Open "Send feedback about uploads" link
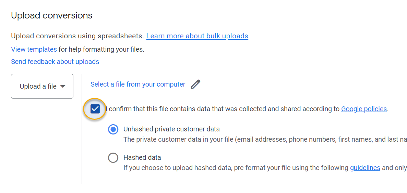 (x=55, y=62)
